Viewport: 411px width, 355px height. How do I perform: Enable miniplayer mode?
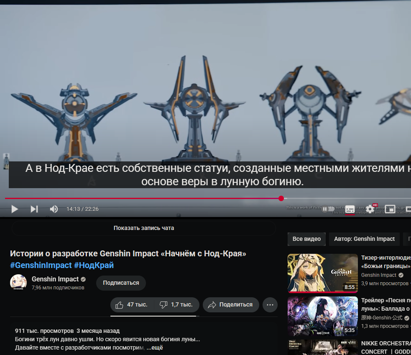(x=390, y=209)
